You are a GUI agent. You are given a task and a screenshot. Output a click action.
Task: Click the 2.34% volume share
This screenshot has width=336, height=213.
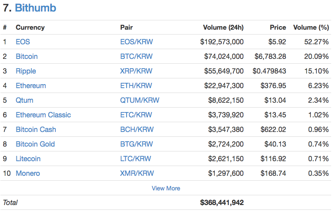pos(318,100)
